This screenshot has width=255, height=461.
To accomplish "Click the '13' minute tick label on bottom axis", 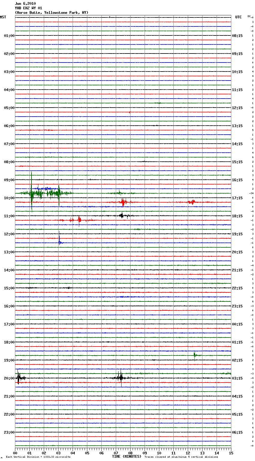I will tap(202, 453).
